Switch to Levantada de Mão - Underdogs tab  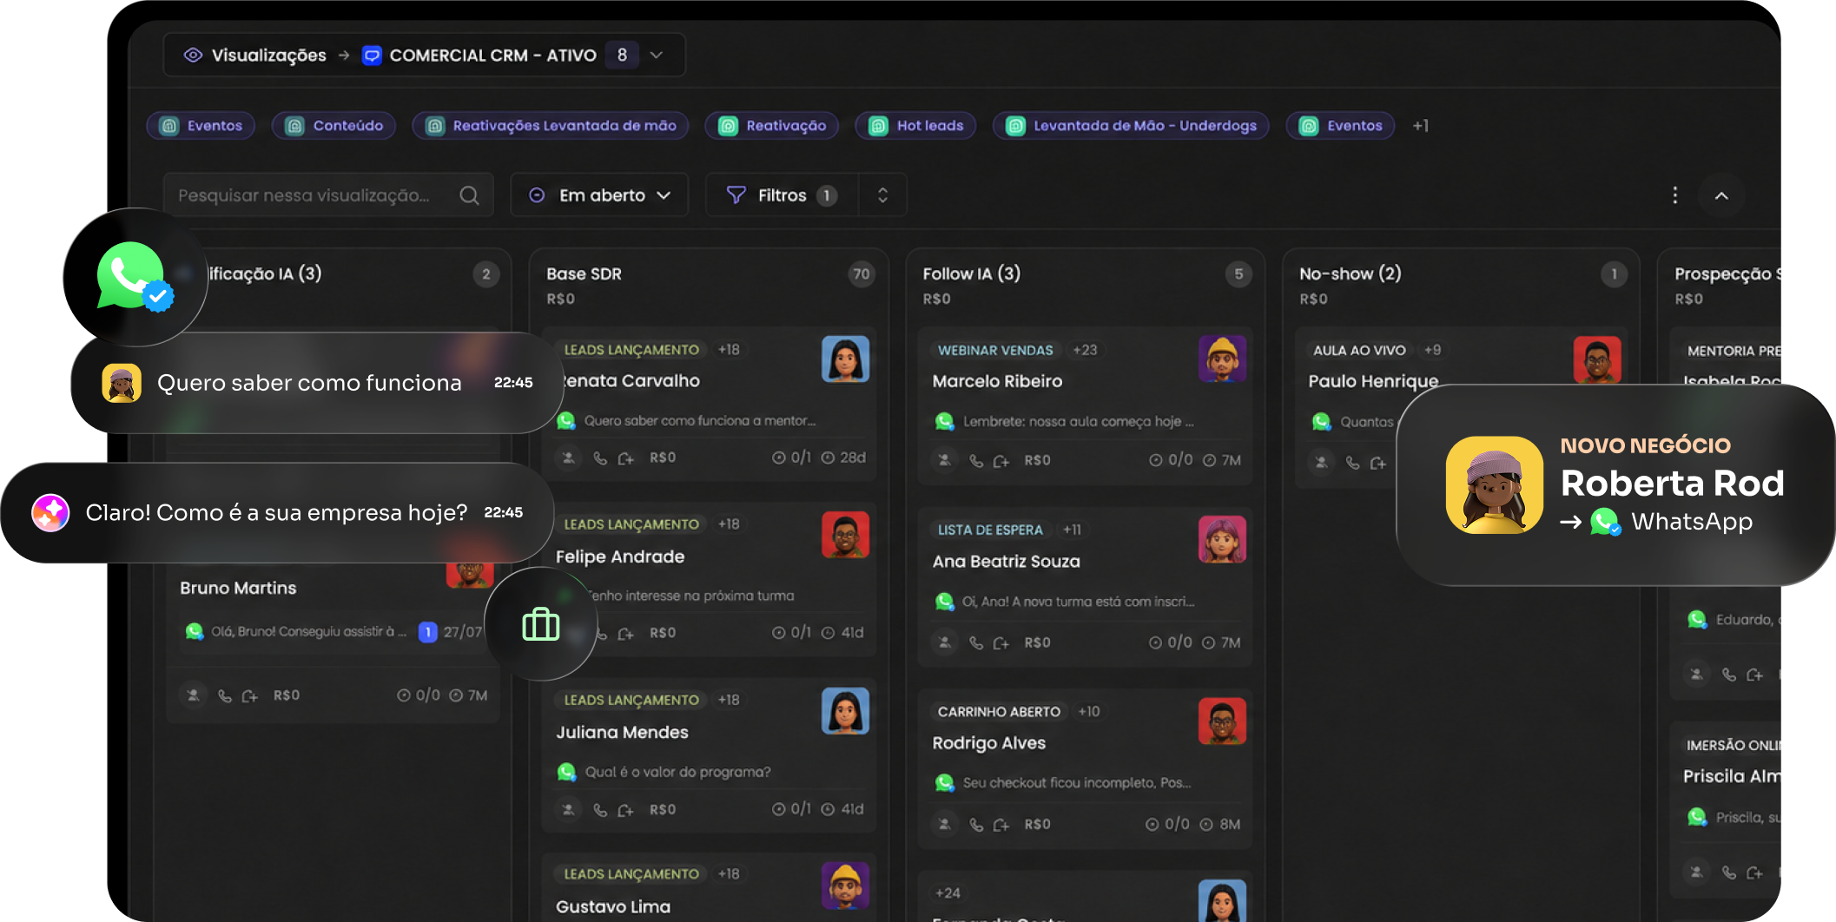point(1131,126)
